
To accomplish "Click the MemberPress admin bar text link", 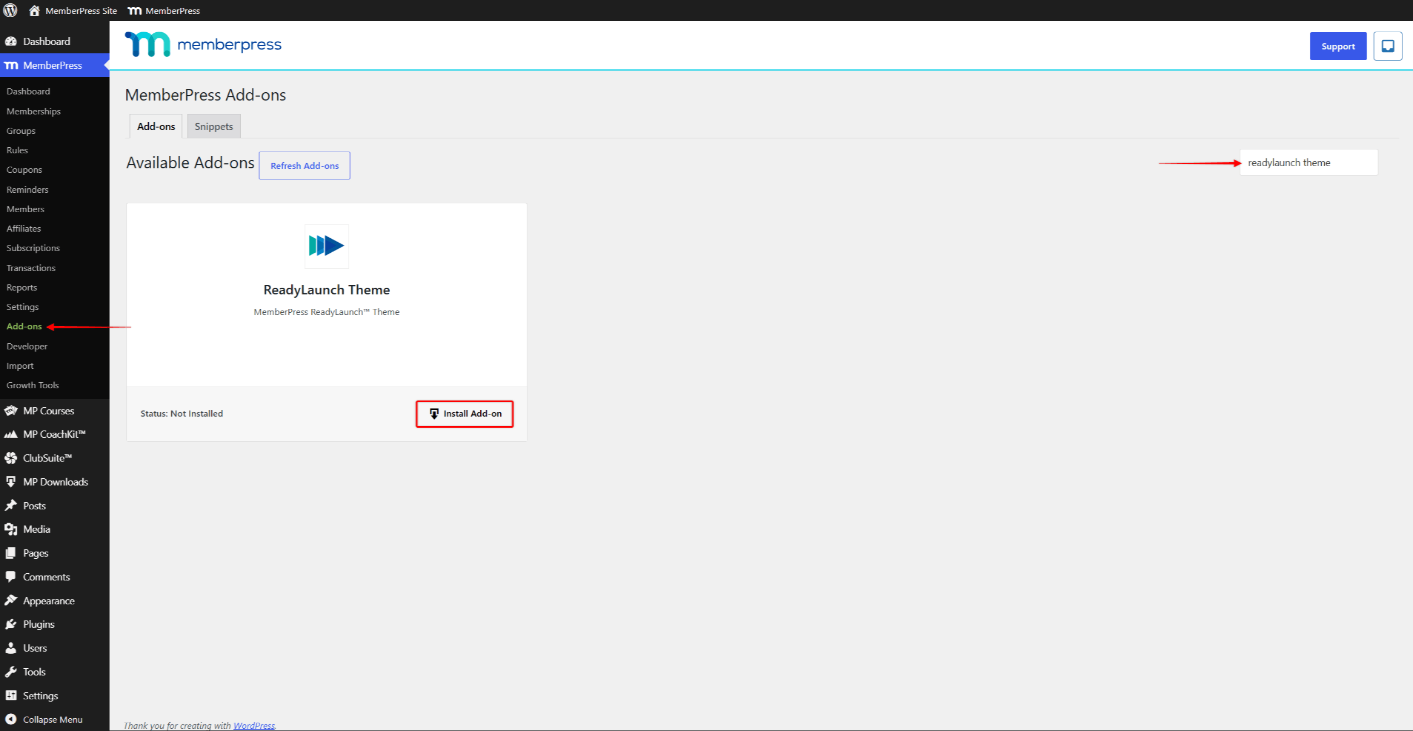I will (172, 11).
